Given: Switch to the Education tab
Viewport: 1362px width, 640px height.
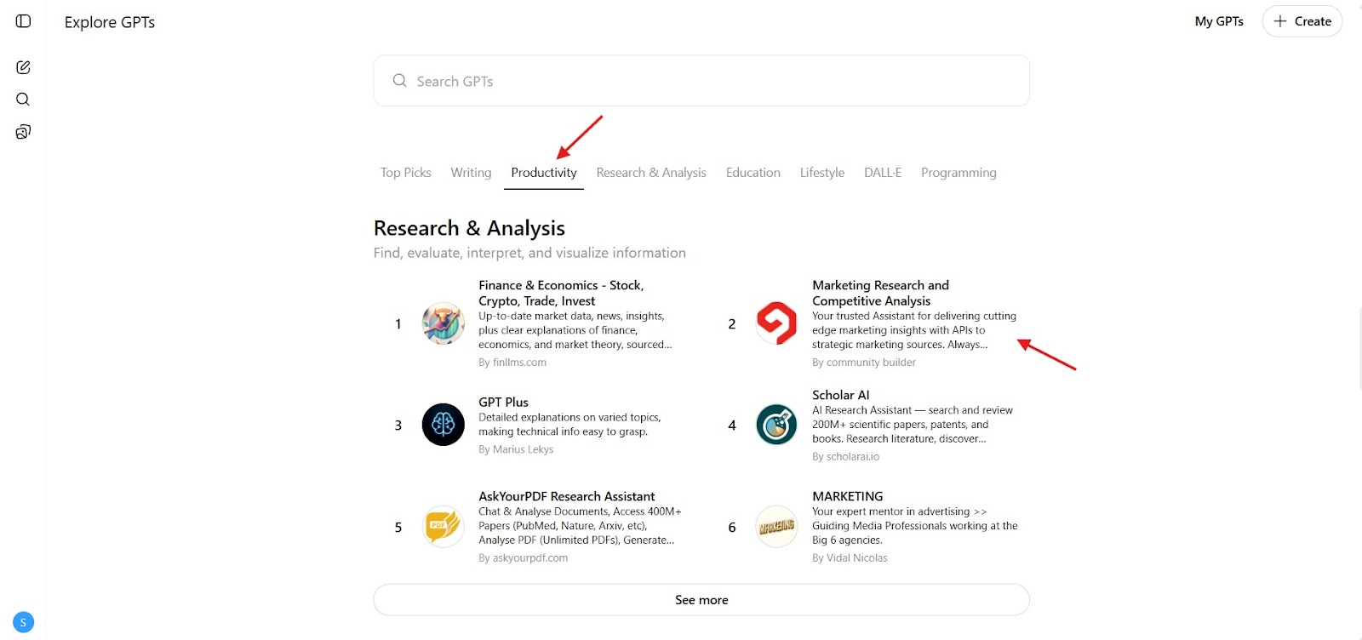Looking at the screenshot, I should coord(753,173).
